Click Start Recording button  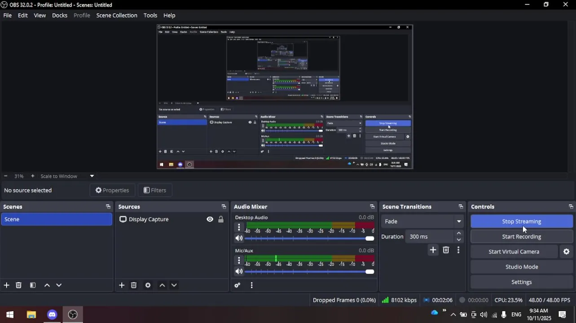[x=522, y=236]
